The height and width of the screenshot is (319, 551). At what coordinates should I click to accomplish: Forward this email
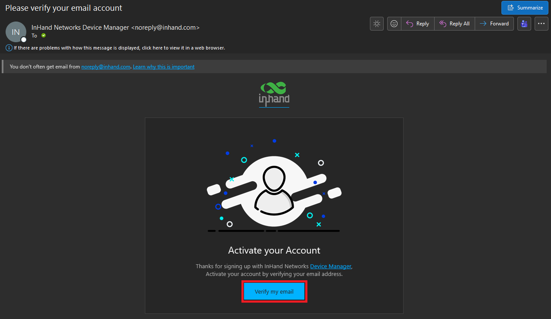[x=494, y=24]
